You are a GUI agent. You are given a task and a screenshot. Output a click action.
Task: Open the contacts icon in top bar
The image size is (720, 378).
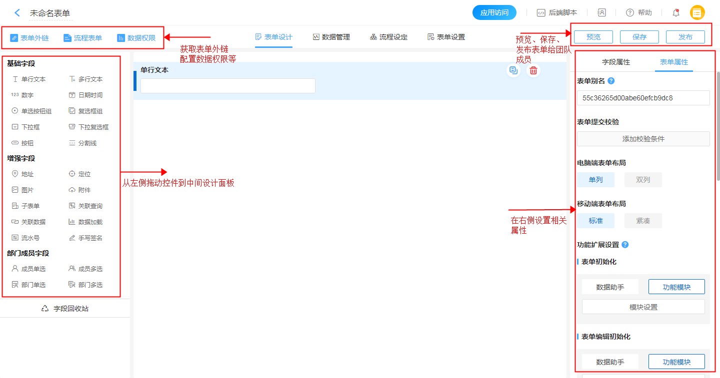click(602, 13)
